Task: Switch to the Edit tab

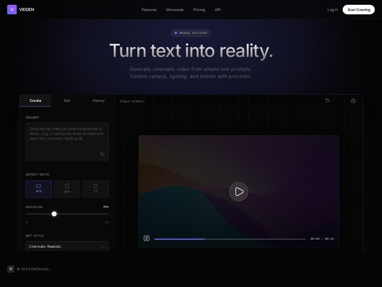Action: point(67,100)
